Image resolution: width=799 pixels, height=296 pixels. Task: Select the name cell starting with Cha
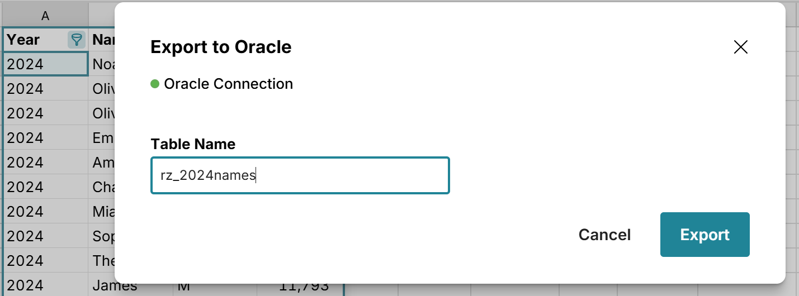(103, 187)
